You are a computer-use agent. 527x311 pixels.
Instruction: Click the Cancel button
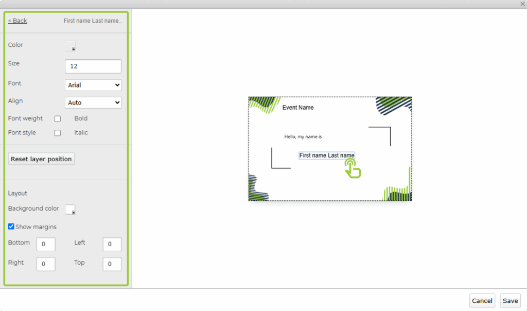click(x=482, y=301)
